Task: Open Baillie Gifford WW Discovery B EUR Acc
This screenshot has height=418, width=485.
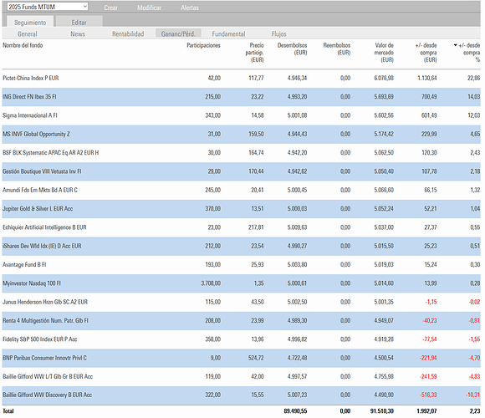Action: click(x=48, y=395)
